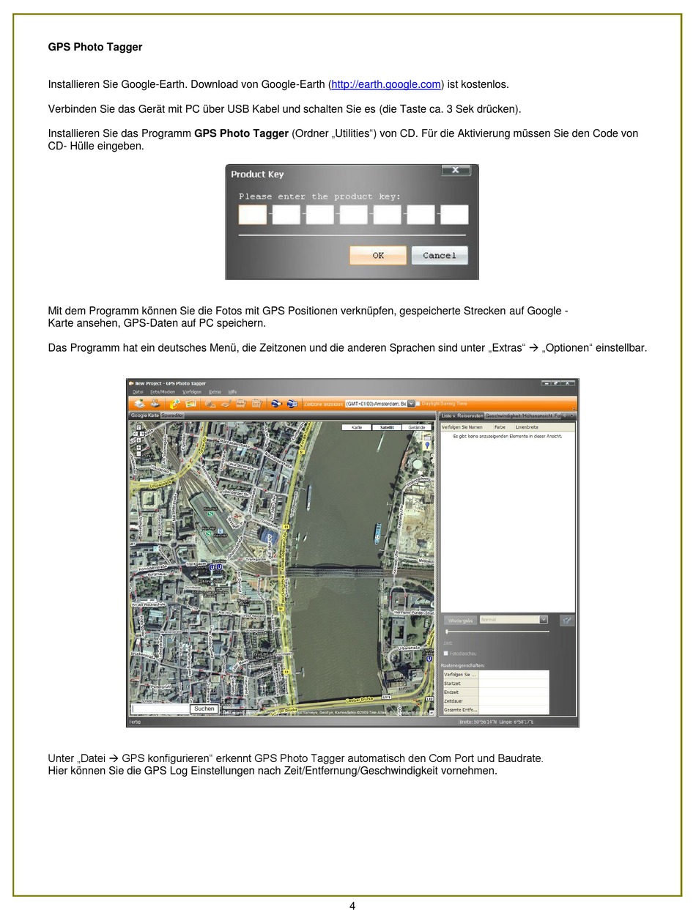696x910 pixels.
Task: Select the Zeitdauer property row
Action: (496, 701)
